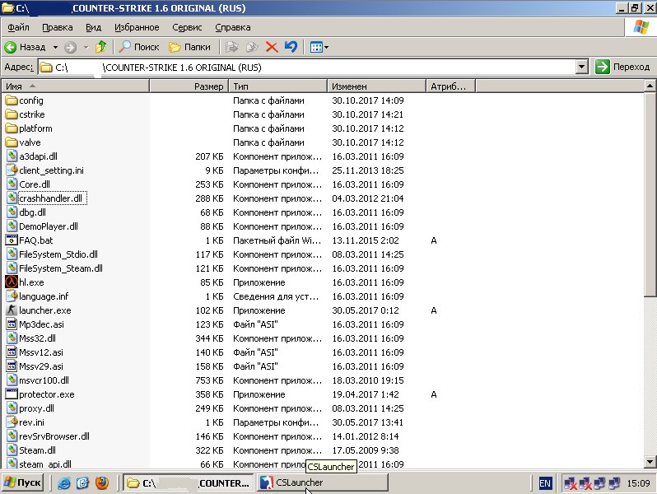The height and width of the screenshot is (494, 657).
Task: Sort by the Тип column header
Action: pyautogui.click(x=277, y=86)
